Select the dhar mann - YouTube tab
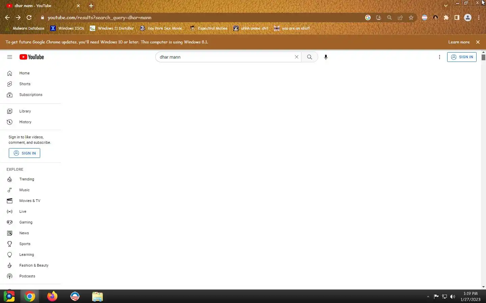Viewport: 486px width, 303px height. [x=43, y=6]
